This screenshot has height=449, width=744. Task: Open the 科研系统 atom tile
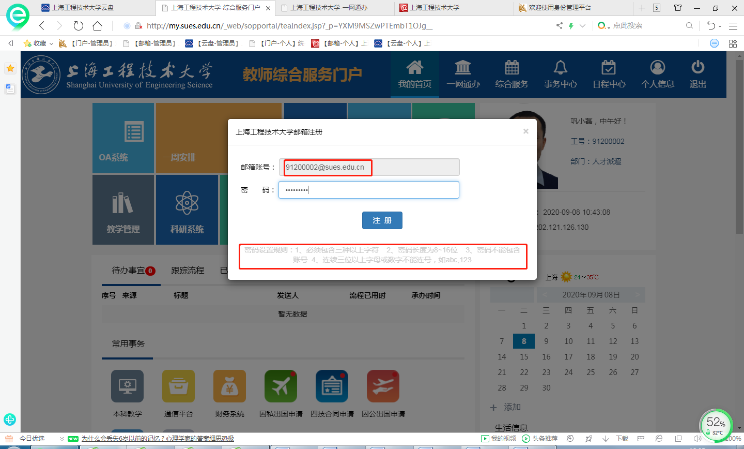point(187,209)
